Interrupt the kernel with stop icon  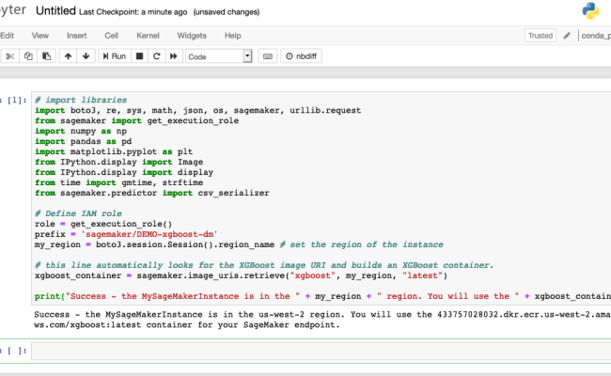[x=139, y=56]
